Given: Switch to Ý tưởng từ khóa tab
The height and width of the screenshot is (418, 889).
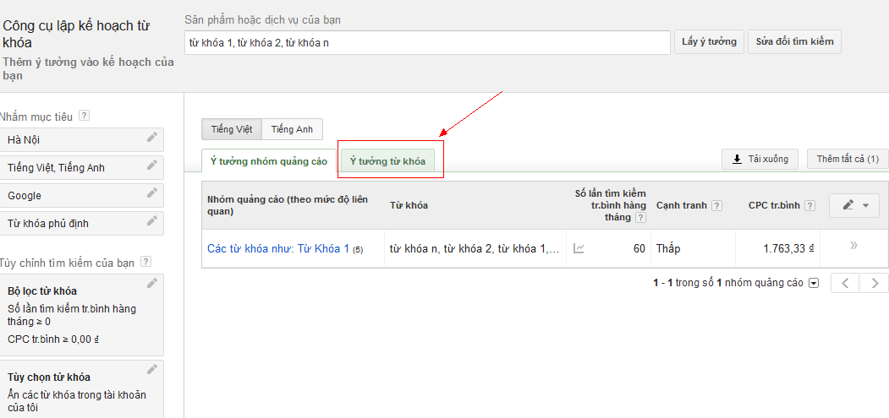Looking at the screenshot, I should tap(387, 160).
